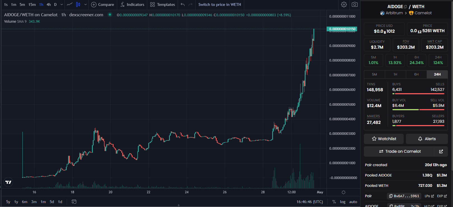Set date range to 5d
Viewport: 453px width, 207px height.
52,202
